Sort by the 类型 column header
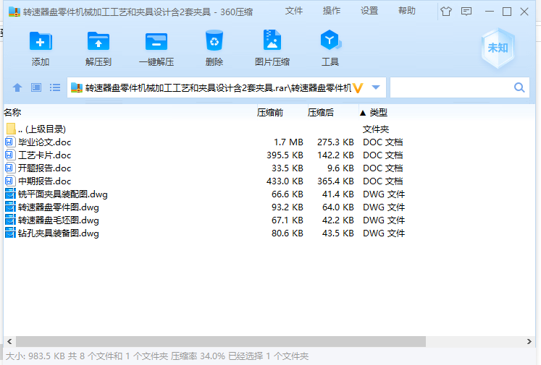The image size is (541, 365). tap(379, 113)
